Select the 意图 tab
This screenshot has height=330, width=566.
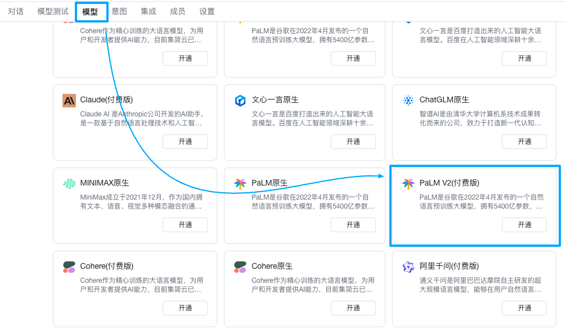point(119,12)
